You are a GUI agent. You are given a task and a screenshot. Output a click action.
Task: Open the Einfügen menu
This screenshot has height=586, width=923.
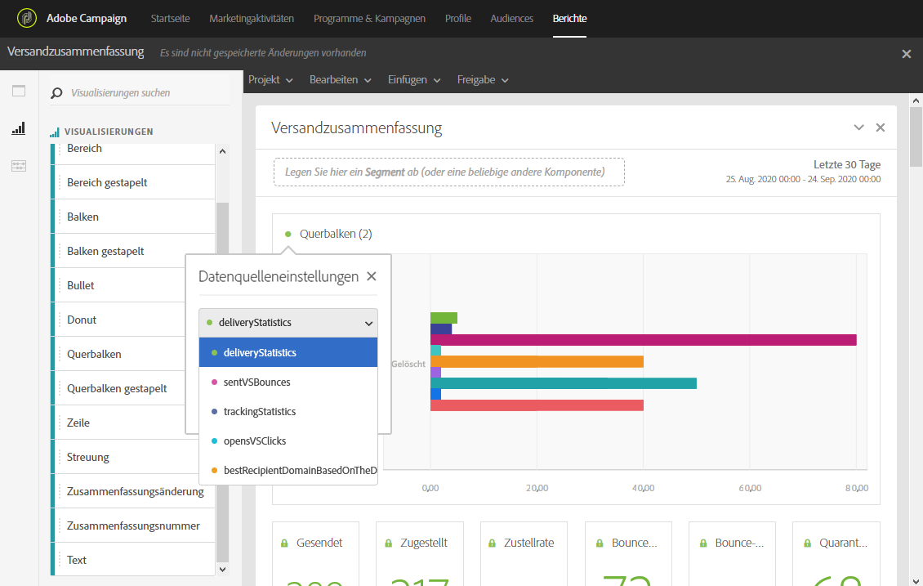pyautogui.click(x=414, y=79)
